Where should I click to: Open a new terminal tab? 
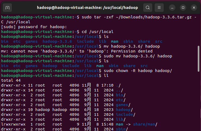[7, 8]
